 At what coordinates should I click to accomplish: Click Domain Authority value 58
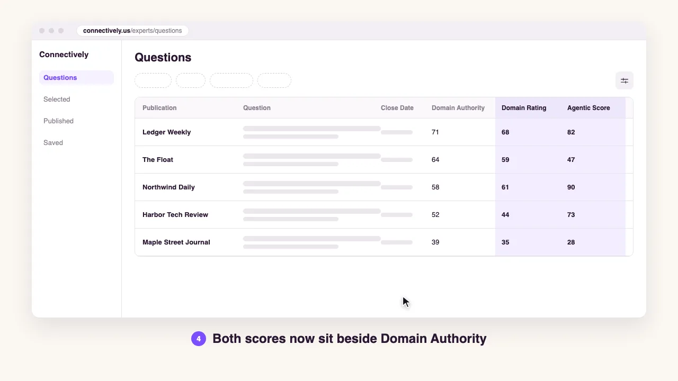435,187
